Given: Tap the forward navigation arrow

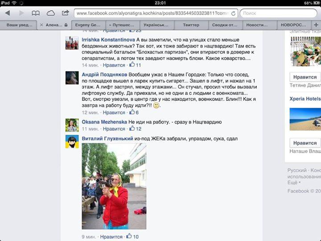Looking at the screenshot, I should pos(21,13).
